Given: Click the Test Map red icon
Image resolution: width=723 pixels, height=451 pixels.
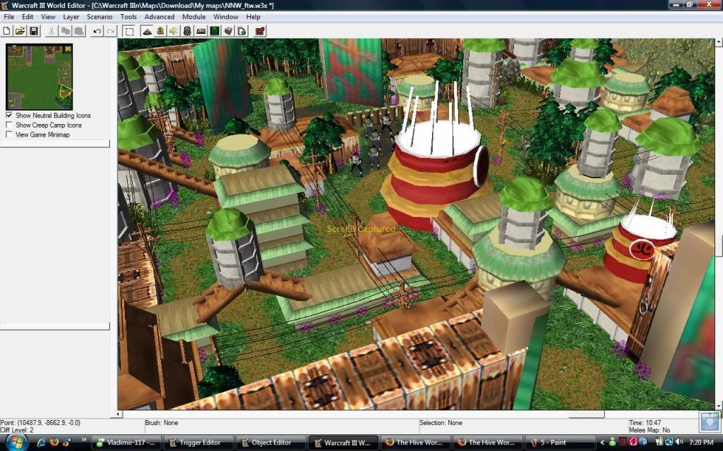Looking at the screenshot, I should coord(260,31).
